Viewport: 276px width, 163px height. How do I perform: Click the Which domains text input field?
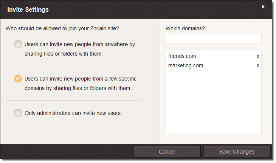pos(213,39)
